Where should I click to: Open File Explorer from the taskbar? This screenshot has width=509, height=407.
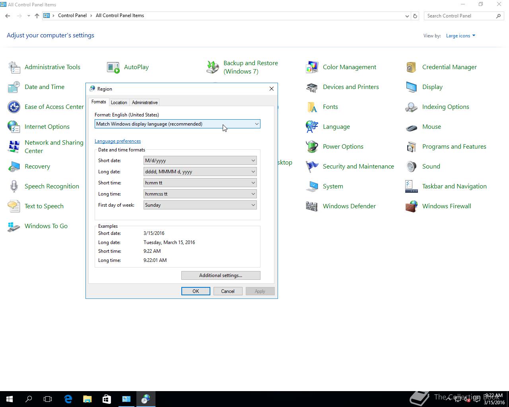point(87,399)
